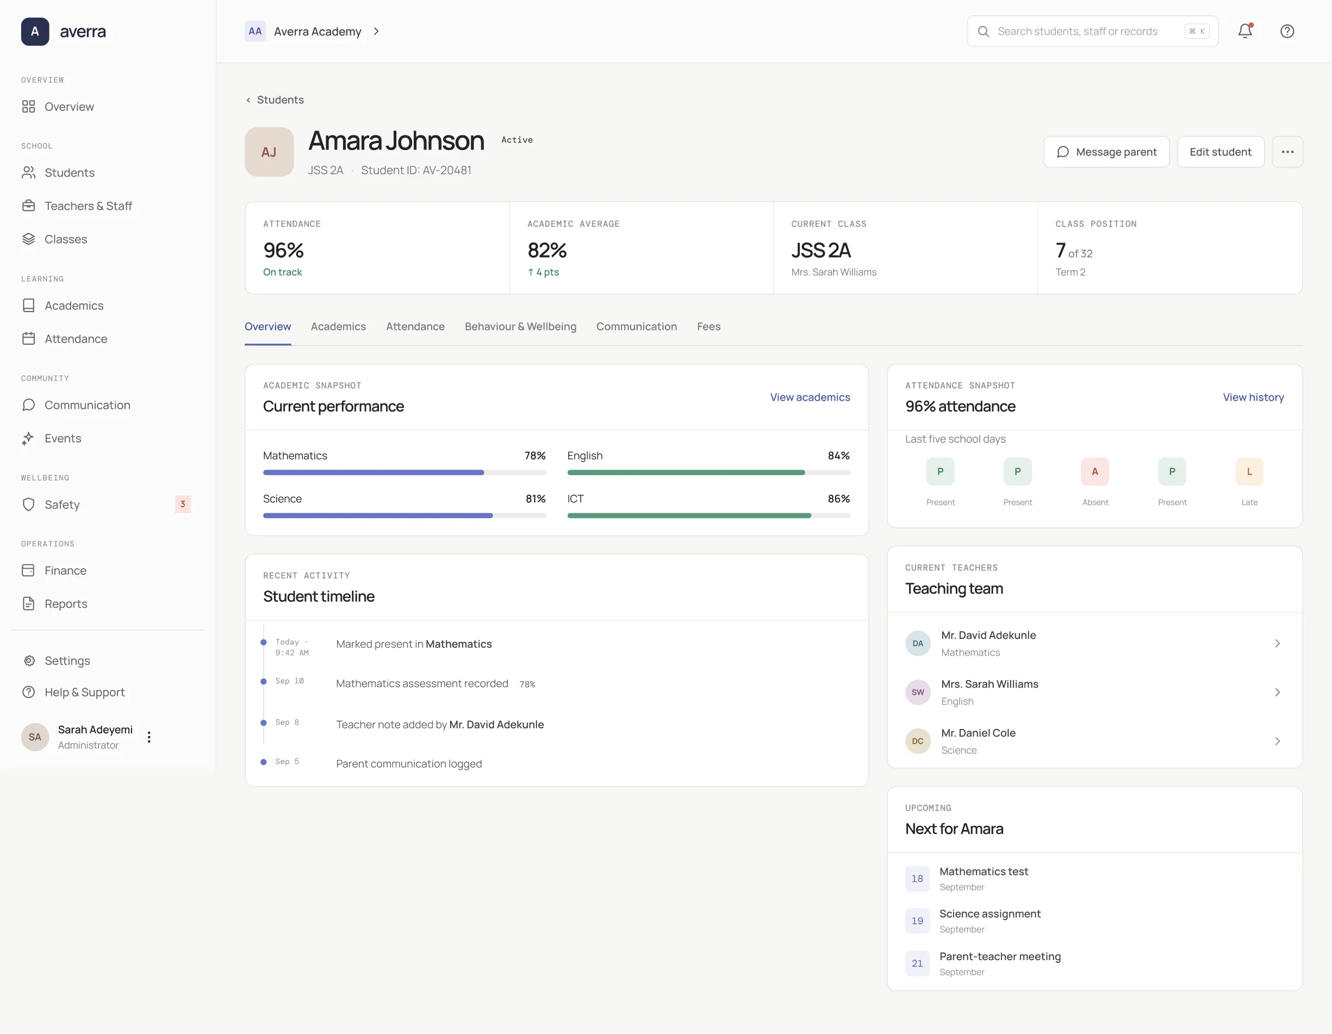Open Sarah Adeyemi account menu dots
Viewport: 1332px width, 1034px height.
pos(149,737)
